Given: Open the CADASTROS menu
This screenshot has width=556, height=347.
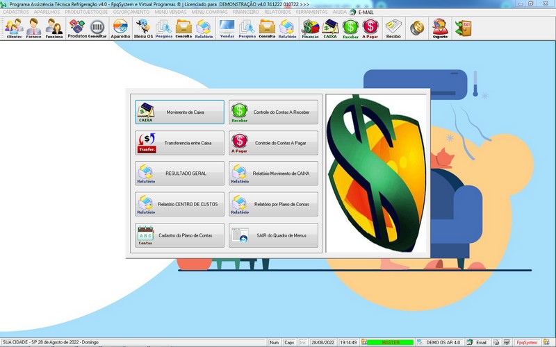Looking at the screenshot, I should (x=16, y=12).
